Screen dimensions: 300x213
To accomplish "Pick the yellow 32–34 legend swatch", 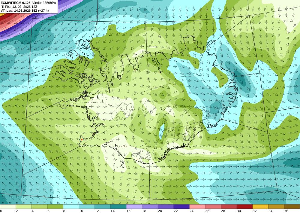I will pos(260,207).
